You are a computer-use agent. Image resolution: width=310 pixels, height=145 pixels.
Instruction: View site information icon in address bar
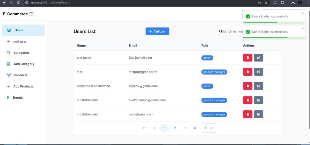(x=27, y=2)
